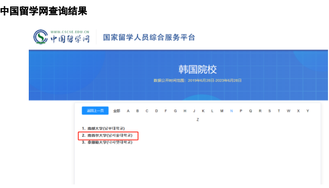Image resolution: width=329 pixels, height=188 pixels.
Task: Filter schools by letter R
Action: [x=260, y=111]
